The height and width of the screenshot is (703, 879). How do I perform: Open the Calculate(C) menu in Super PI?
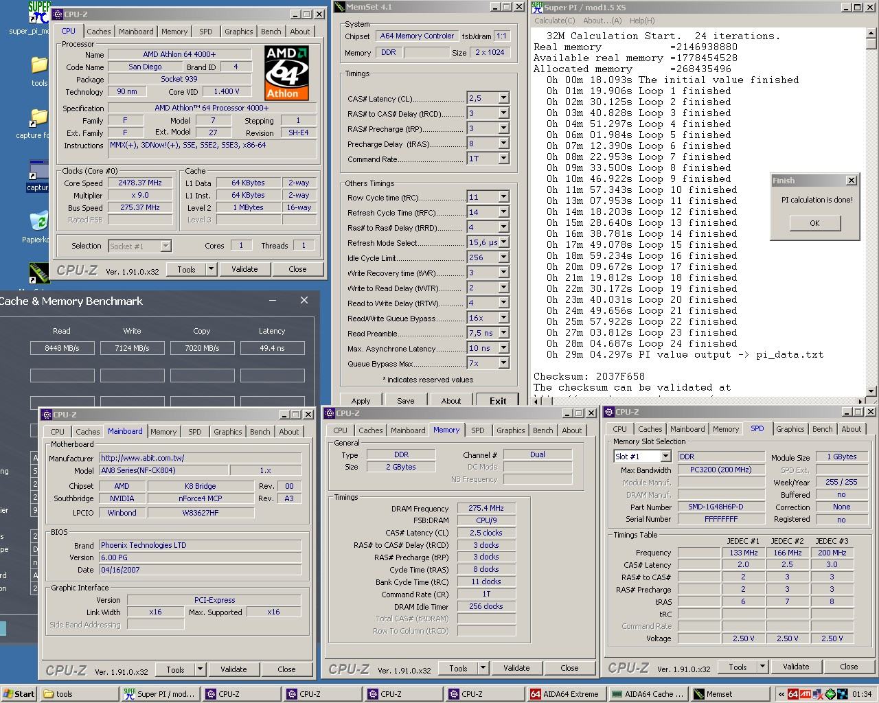pos(554,21)
